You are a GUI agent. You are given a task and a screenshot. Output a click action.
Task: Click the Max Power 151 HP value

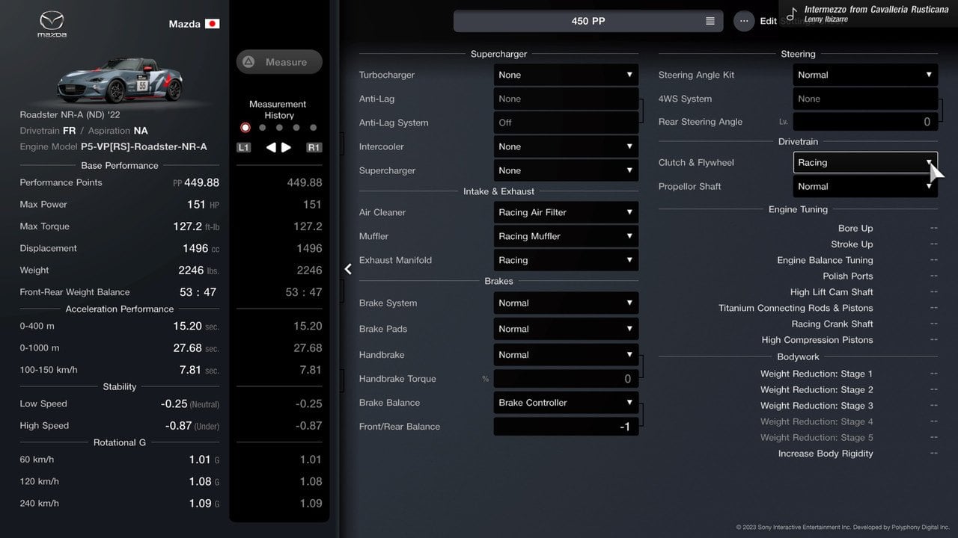tap(203, 204)
